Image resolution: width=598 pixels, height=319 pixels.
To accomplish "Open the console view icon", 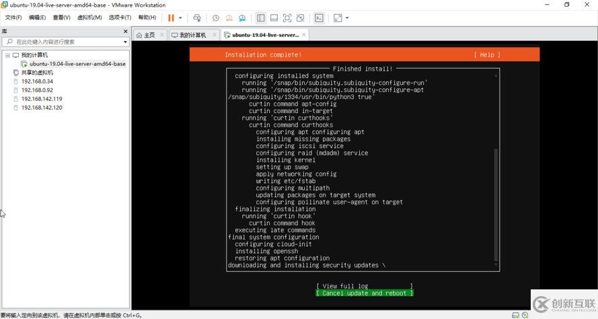I will (319, 18).
